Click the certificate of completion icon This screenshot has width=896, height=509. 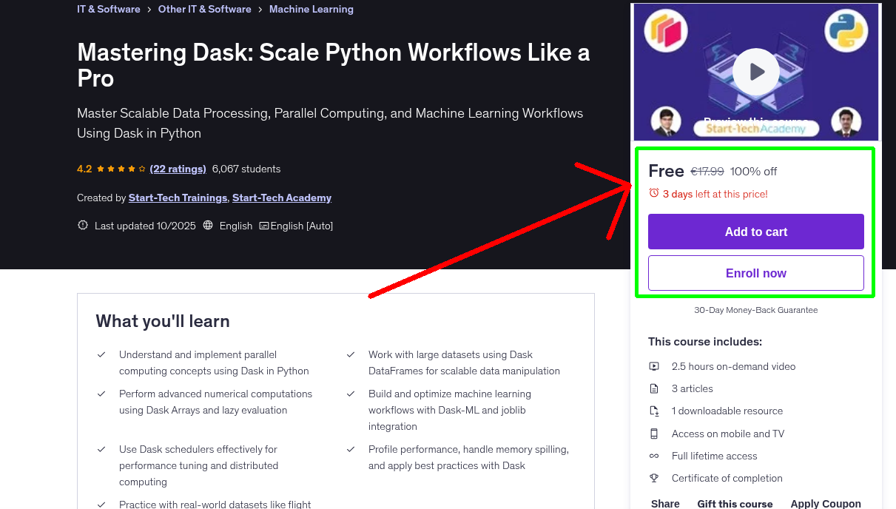654,478
